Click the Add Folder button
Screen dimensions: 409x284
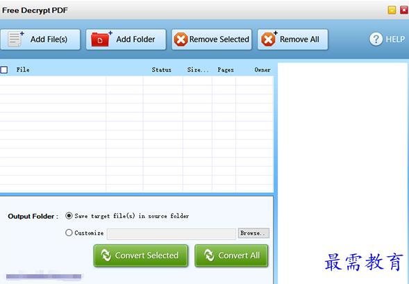[126, 40]
